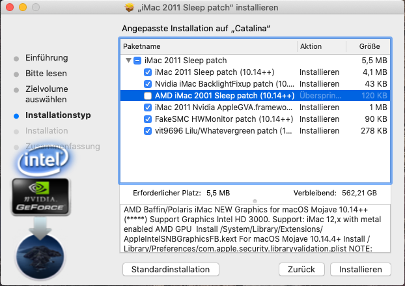Select the FakeSMC HWMonitor patch row text
Viewport: 405px width, 286px height.
224,119
